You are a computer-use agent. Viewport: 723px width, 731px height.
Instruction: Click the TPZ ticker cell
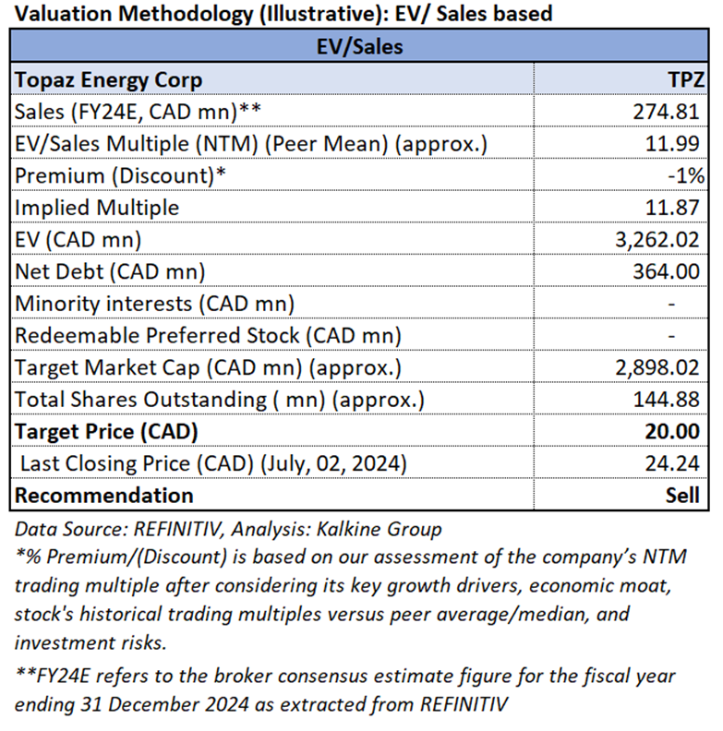(621, 79)
